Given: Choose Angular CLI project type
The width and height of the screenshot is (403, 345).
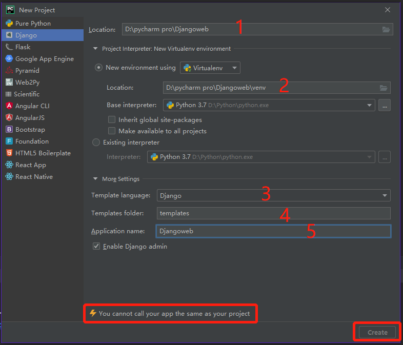Looking at the screenshot, I should tap(43, 106).
